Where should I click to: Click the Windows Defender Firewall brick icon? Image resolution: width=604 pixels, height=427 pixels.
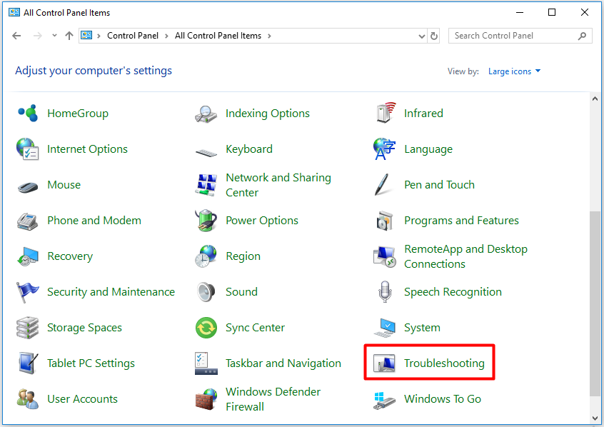point(206,399)
